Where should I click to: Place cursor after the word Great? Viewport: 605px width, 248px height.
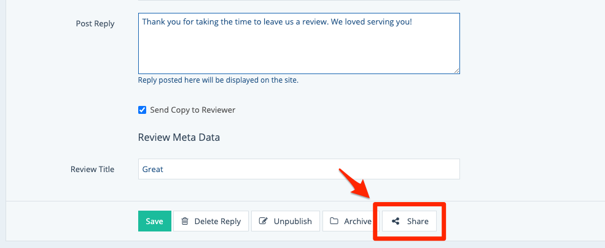pyautogui.click(x=164, y=170)
